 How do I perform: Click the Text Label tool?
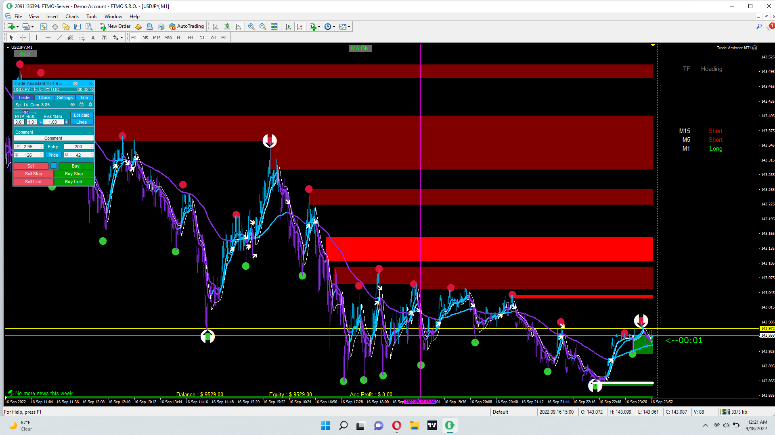coord(104,37)
